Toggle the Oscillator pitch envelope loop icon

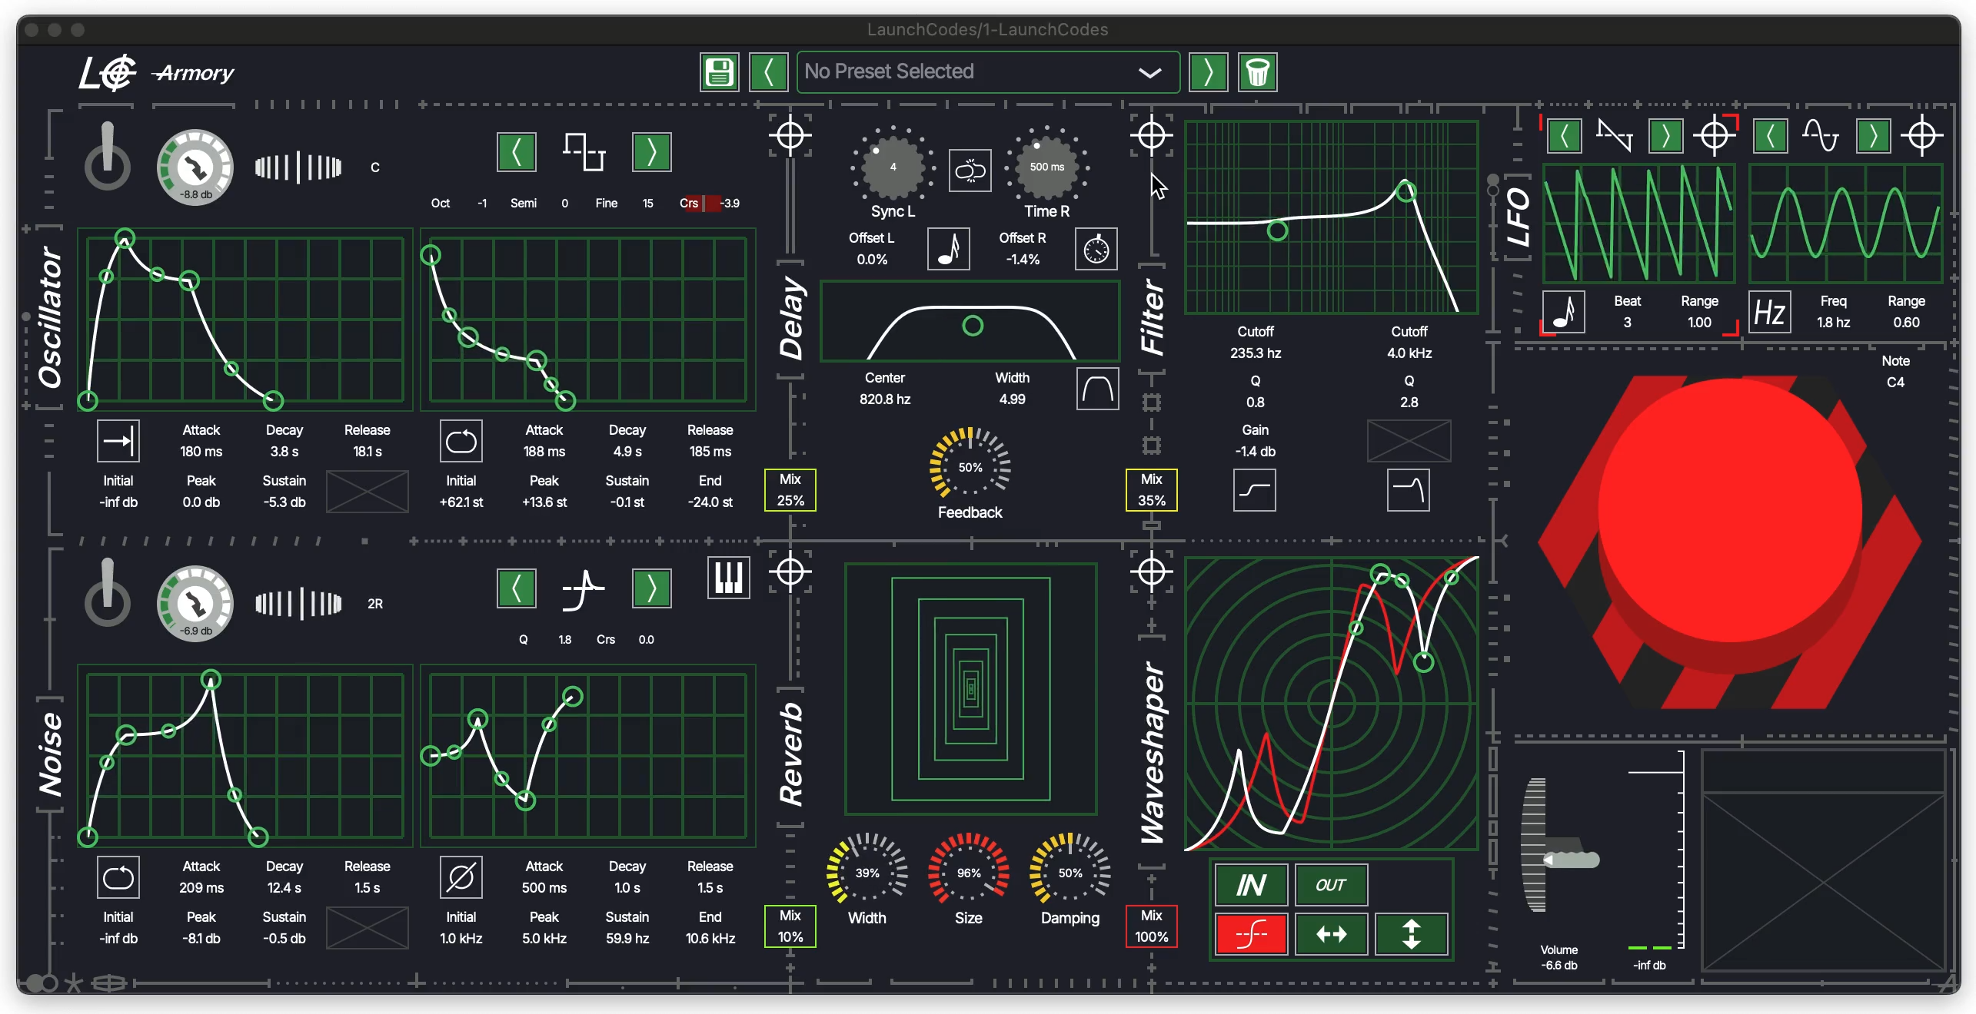point(461,441)
